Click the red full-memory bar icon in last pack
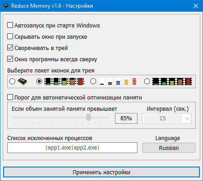 coord(188,81)
